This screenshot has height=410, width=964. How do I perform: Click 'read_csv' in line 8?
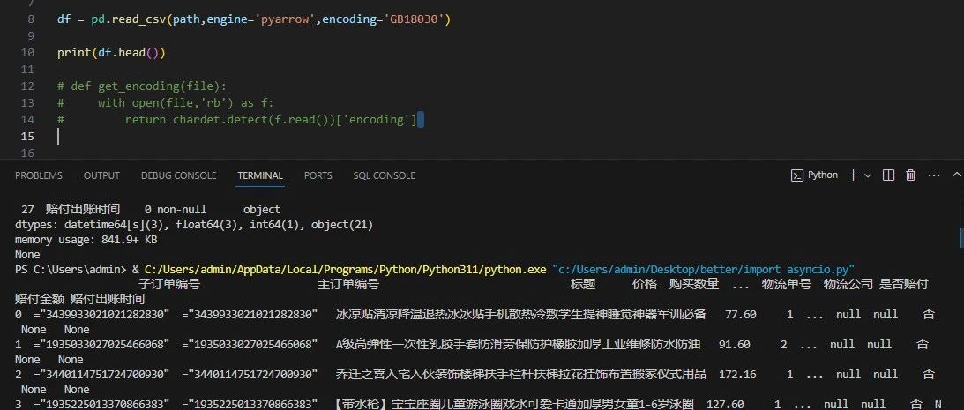139,19
